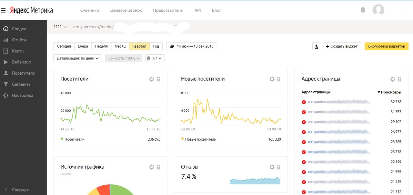Image resolution: width=413 pixels, height=195 pixels.
Task: Switch the period to Неделя
Action: [101, 46]
